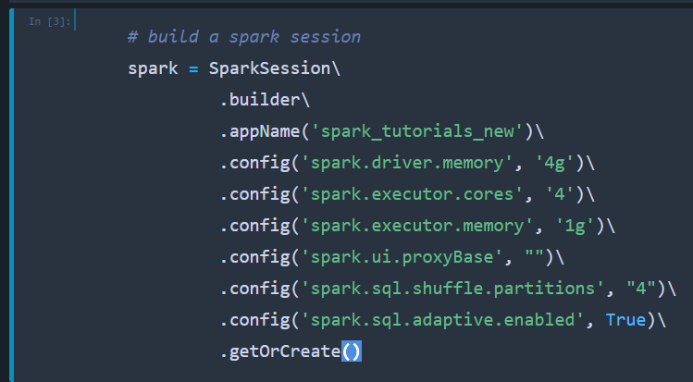The width and height of the screenshot is (693, 382).
Task: Click the highlighted parentheses after getOrCreate
Action: 352,351
